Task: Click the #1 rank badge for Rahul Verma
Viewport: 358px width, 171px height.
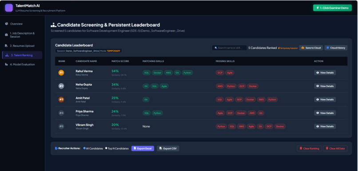Action: click(61, 73)
